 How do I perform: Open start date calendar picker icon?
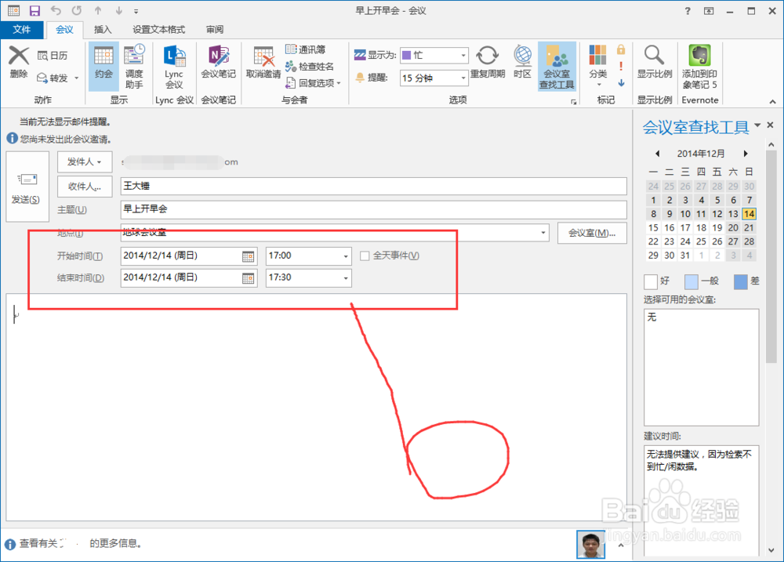coord(248,256)
